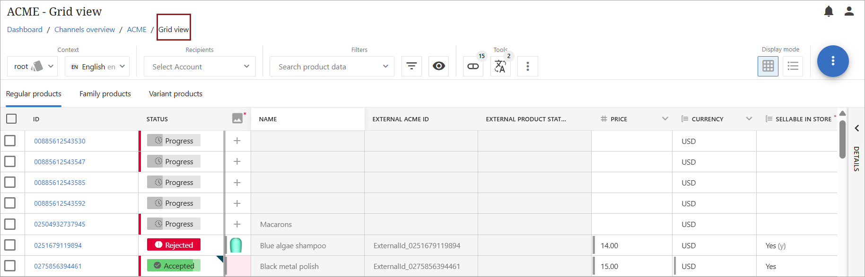
Task: Toggle the eye visibility filter
Action: [x=438, y=66]
